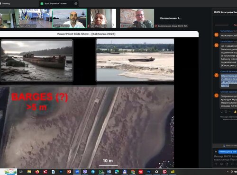This screenshot has width=237, height=175.
Task: Click the screenshot icon below chat input
Action: click(x=232, y=164)
